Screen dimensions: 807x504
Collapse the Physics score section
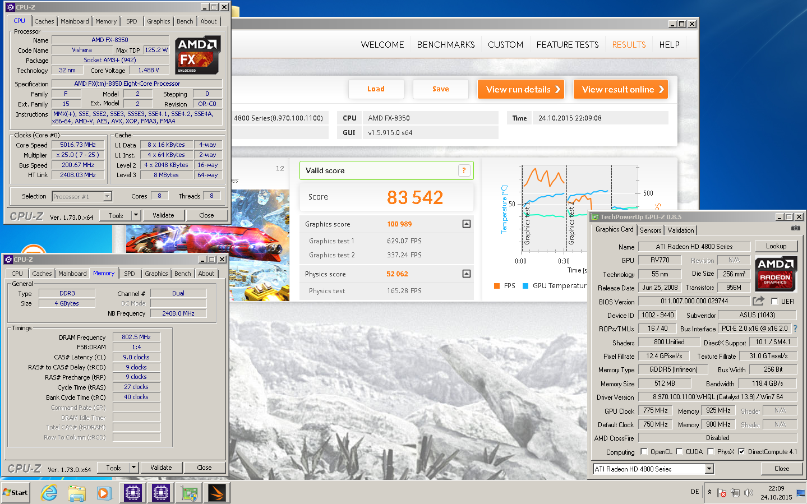tap(467, 274)
